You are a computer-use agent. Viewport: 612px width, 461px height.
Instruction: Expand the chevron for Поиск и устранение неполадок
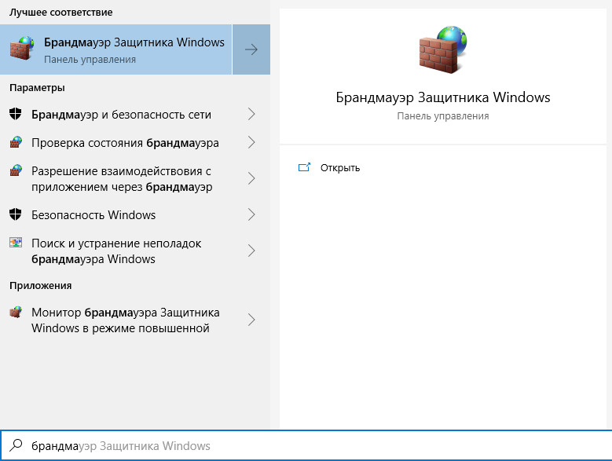pyautogui.click(x=251, y=251)
